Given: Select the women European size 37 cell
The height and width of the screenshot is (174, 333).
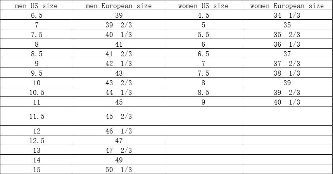Looking at the screenshot, I should point(287,54).
